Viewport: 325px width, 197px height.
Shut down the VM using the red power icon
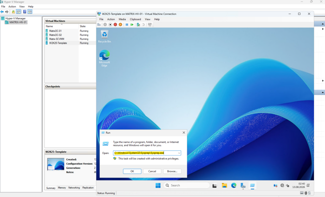click(x=115, y=25)
